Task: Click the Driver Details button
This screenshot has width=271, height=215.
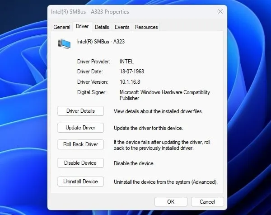Action: tap(80, 111)
